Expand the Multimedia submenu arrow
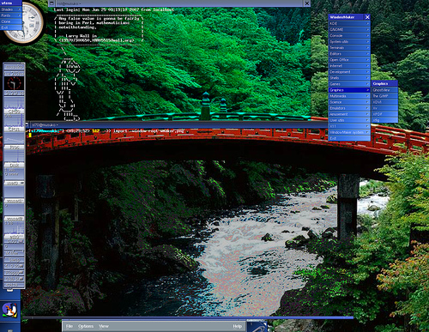 (x=368, y=96)
